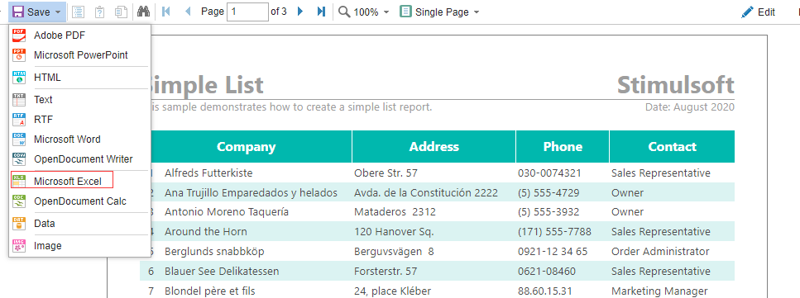Click address 24, place Kléber

(392, 291)
